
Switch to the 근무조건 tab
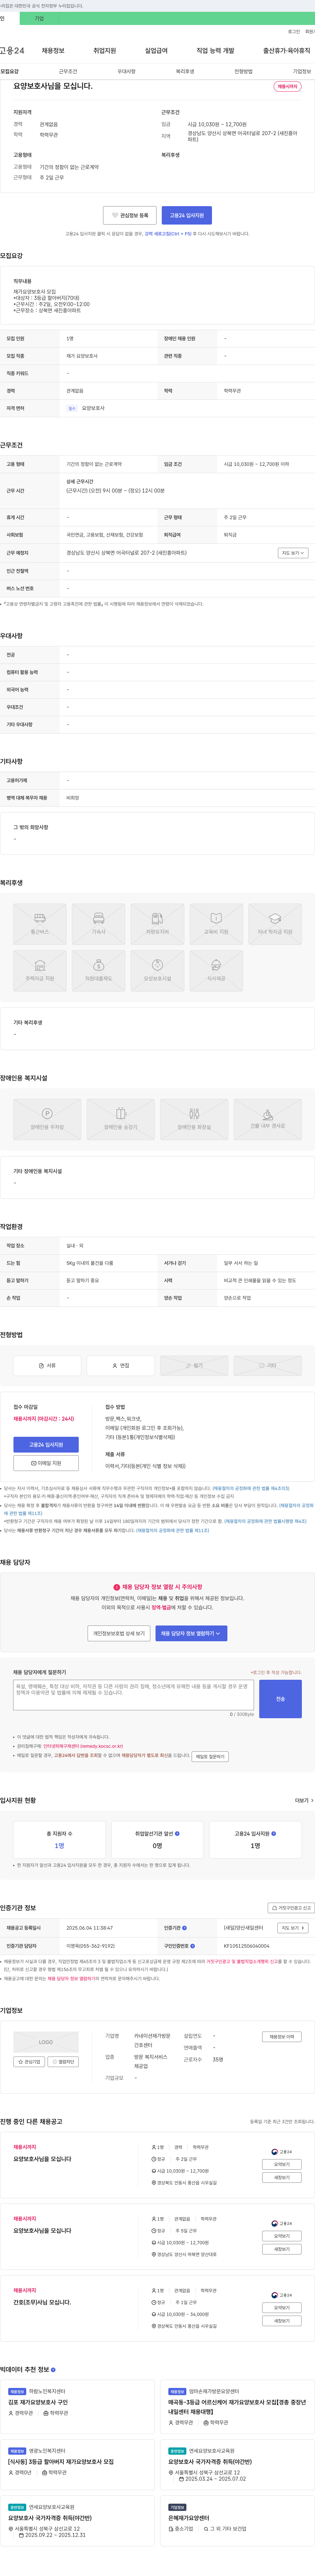click(x=68, y=72)
